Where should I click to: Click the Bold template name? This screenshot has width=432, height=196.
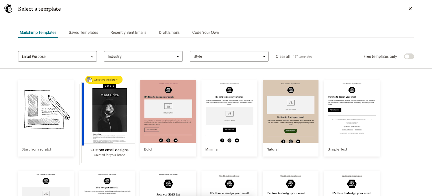coord(148,149)
